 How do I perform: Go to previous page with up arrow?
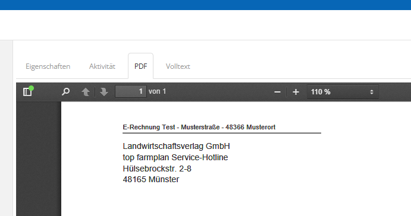tap(86, 92)
